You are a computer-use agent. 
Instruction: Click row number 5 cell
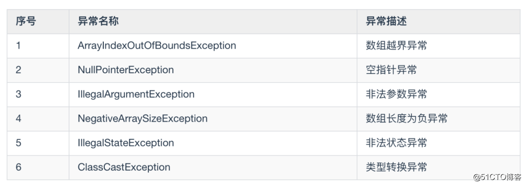[x=18, y=143]
